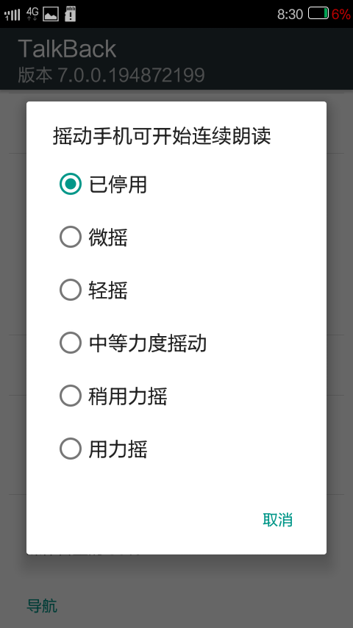Tap the 4G data indicator icon

click(32, 14)
